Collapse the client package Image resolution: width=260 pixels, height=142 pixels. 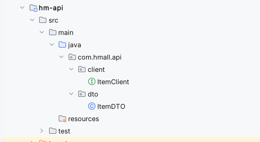tap(71, 69)
